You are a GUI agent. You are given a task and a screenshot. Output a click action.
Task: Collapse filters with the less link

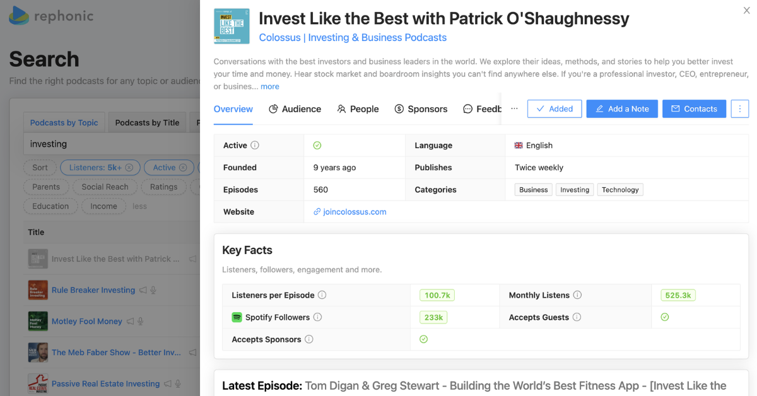[139, 206]
